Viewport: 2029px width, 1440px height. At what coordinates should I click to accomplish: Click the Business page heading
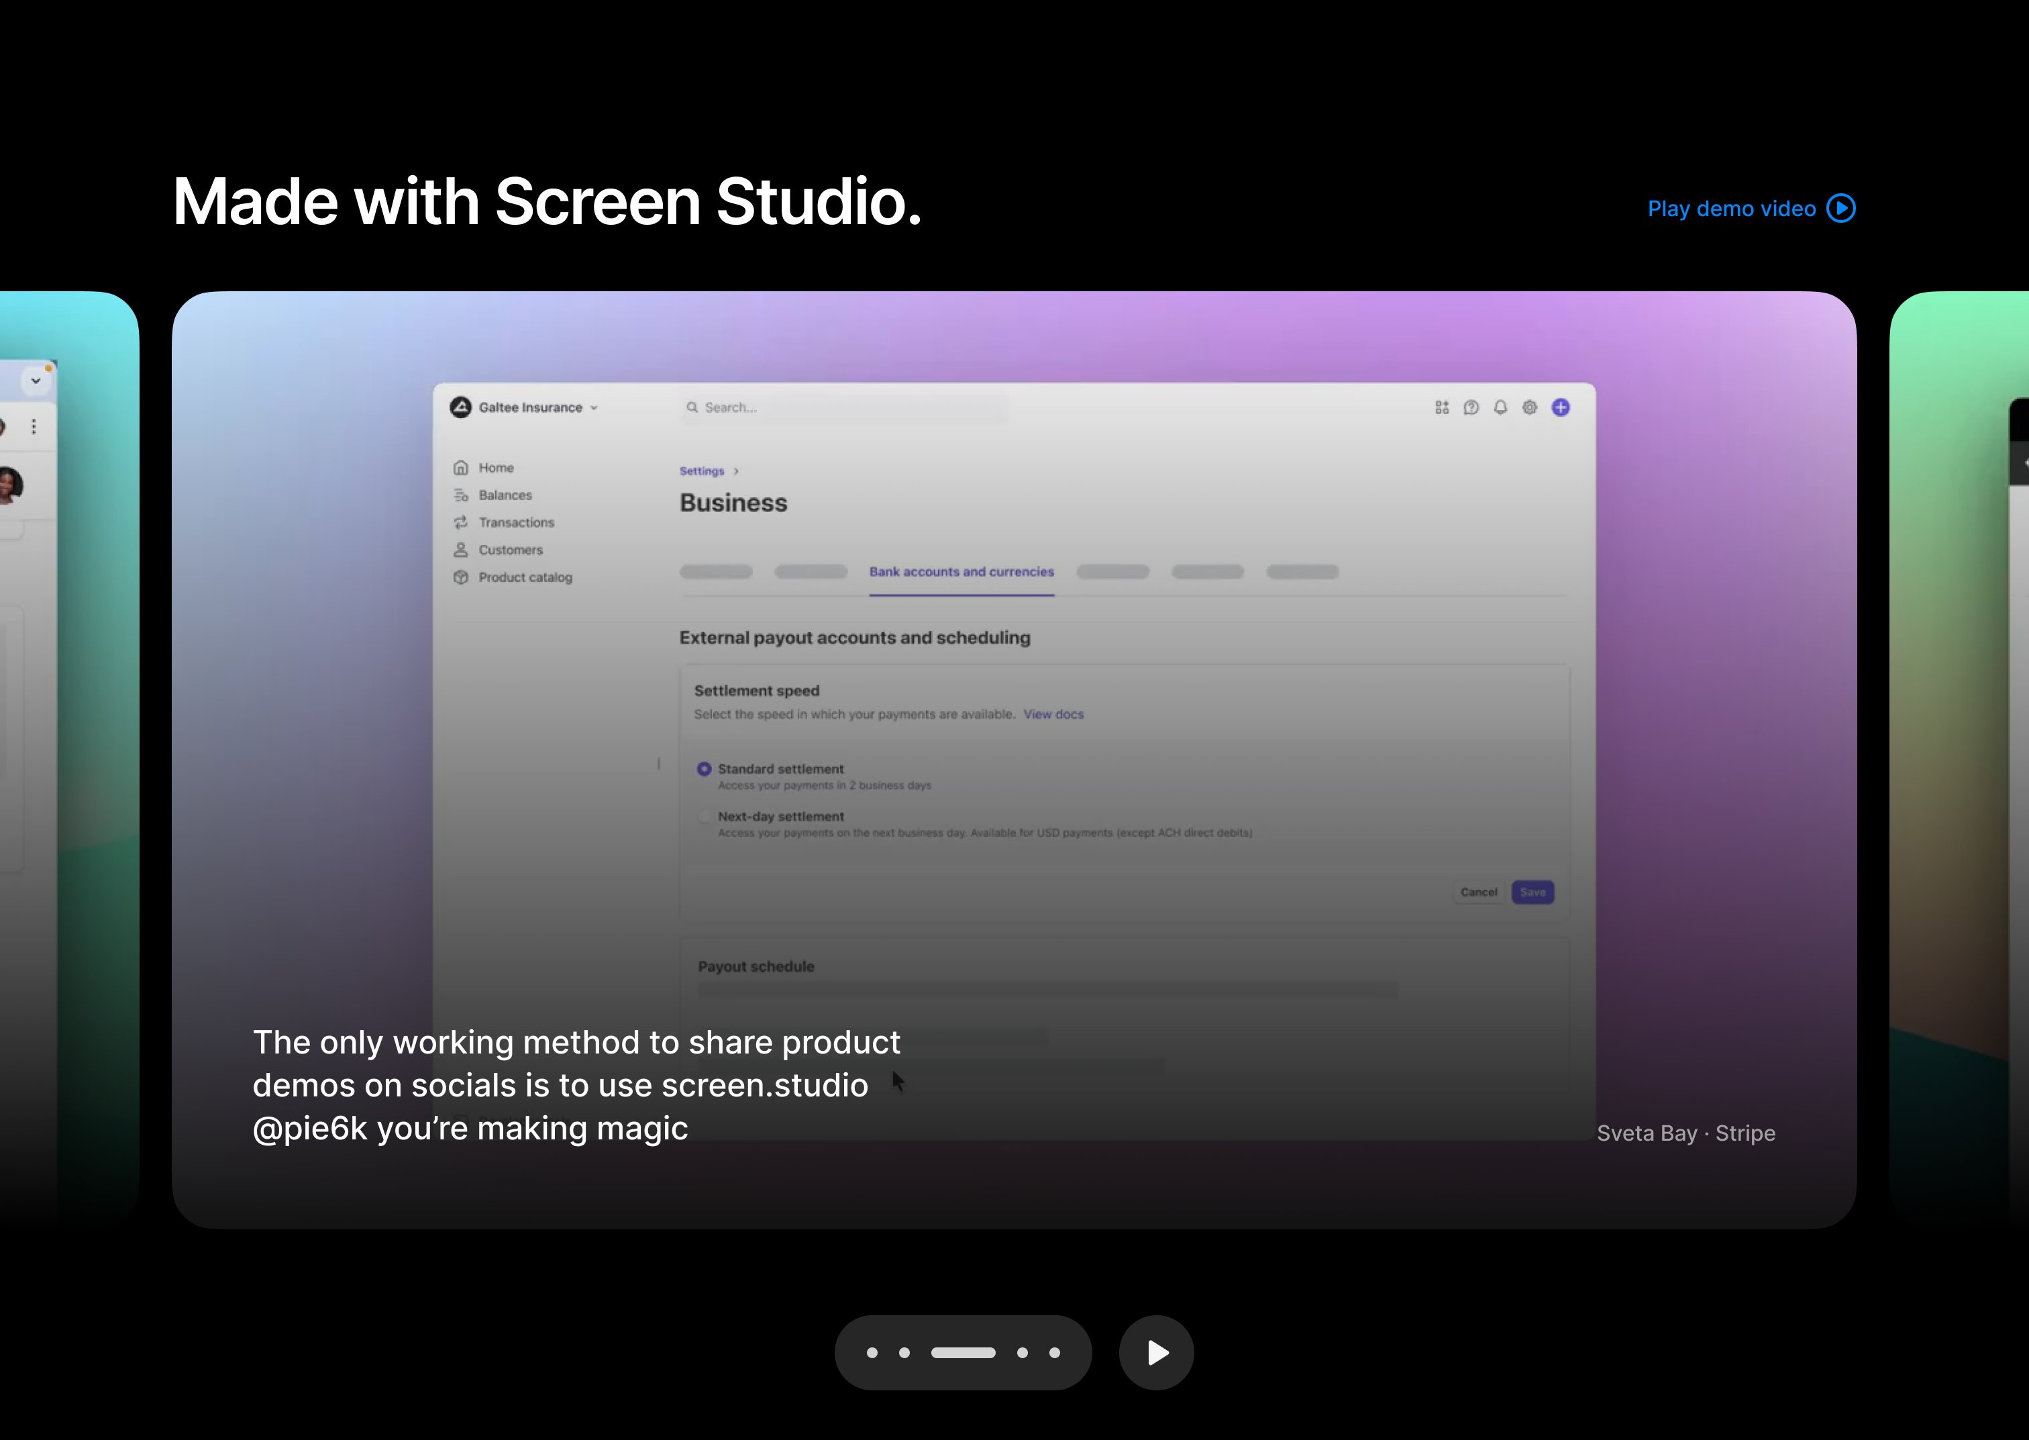(x=733, y=503)
